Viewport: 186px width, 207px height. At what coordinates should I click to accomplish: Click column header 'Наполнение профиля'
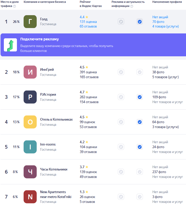(167, 2)
